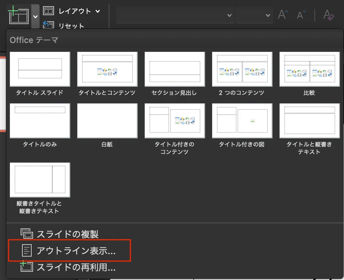The height and width of the screenshot is (280, 344).
Task: Click the reuse slides icon
Action: [26, 266]
